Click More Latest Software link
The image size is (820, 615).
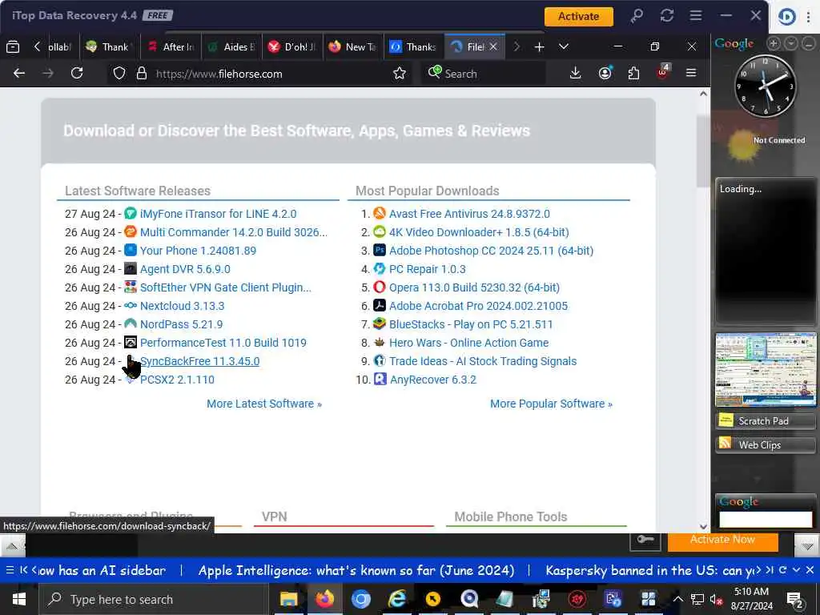tap(264, 404)
